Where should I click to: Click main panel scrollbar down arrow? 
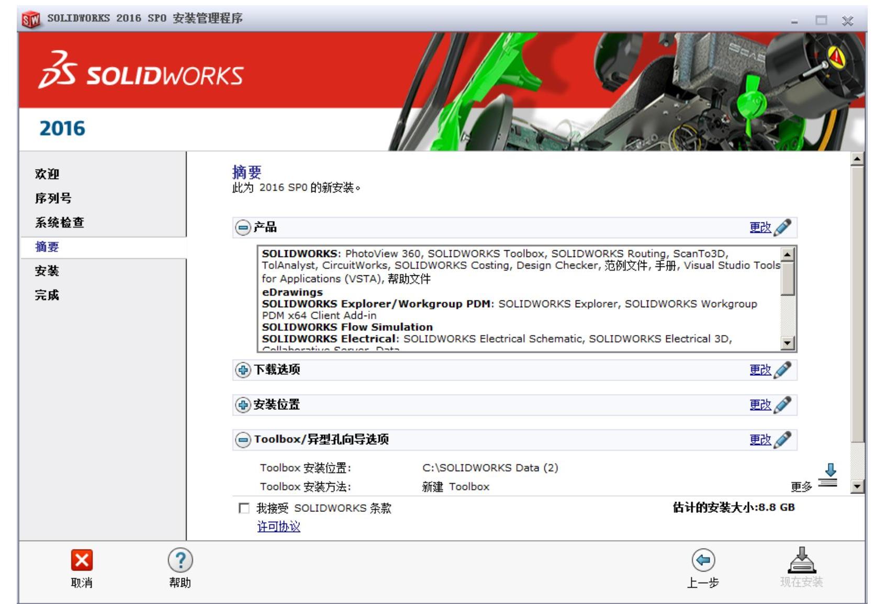[857, 486]
